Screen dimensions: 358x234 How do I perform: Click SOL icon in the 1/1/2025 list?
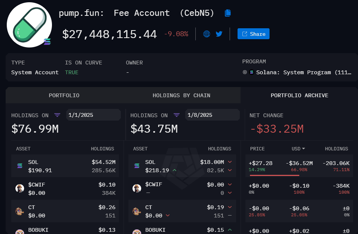20,166
